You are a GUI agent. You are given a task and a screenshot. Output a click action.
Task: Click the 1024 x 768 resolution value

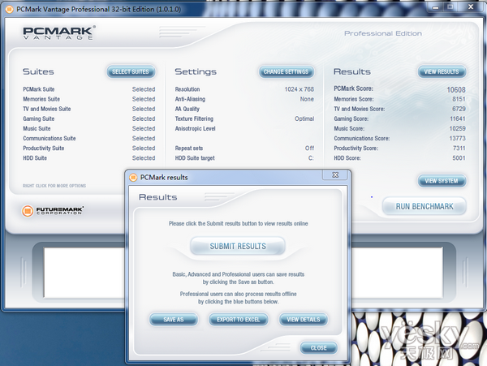coord(299,89)
